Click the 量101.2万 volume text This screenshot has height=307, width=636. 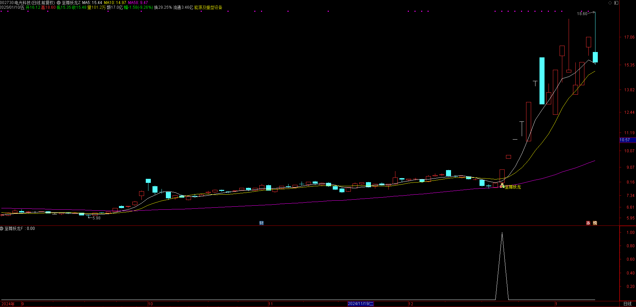coord(97,7)
